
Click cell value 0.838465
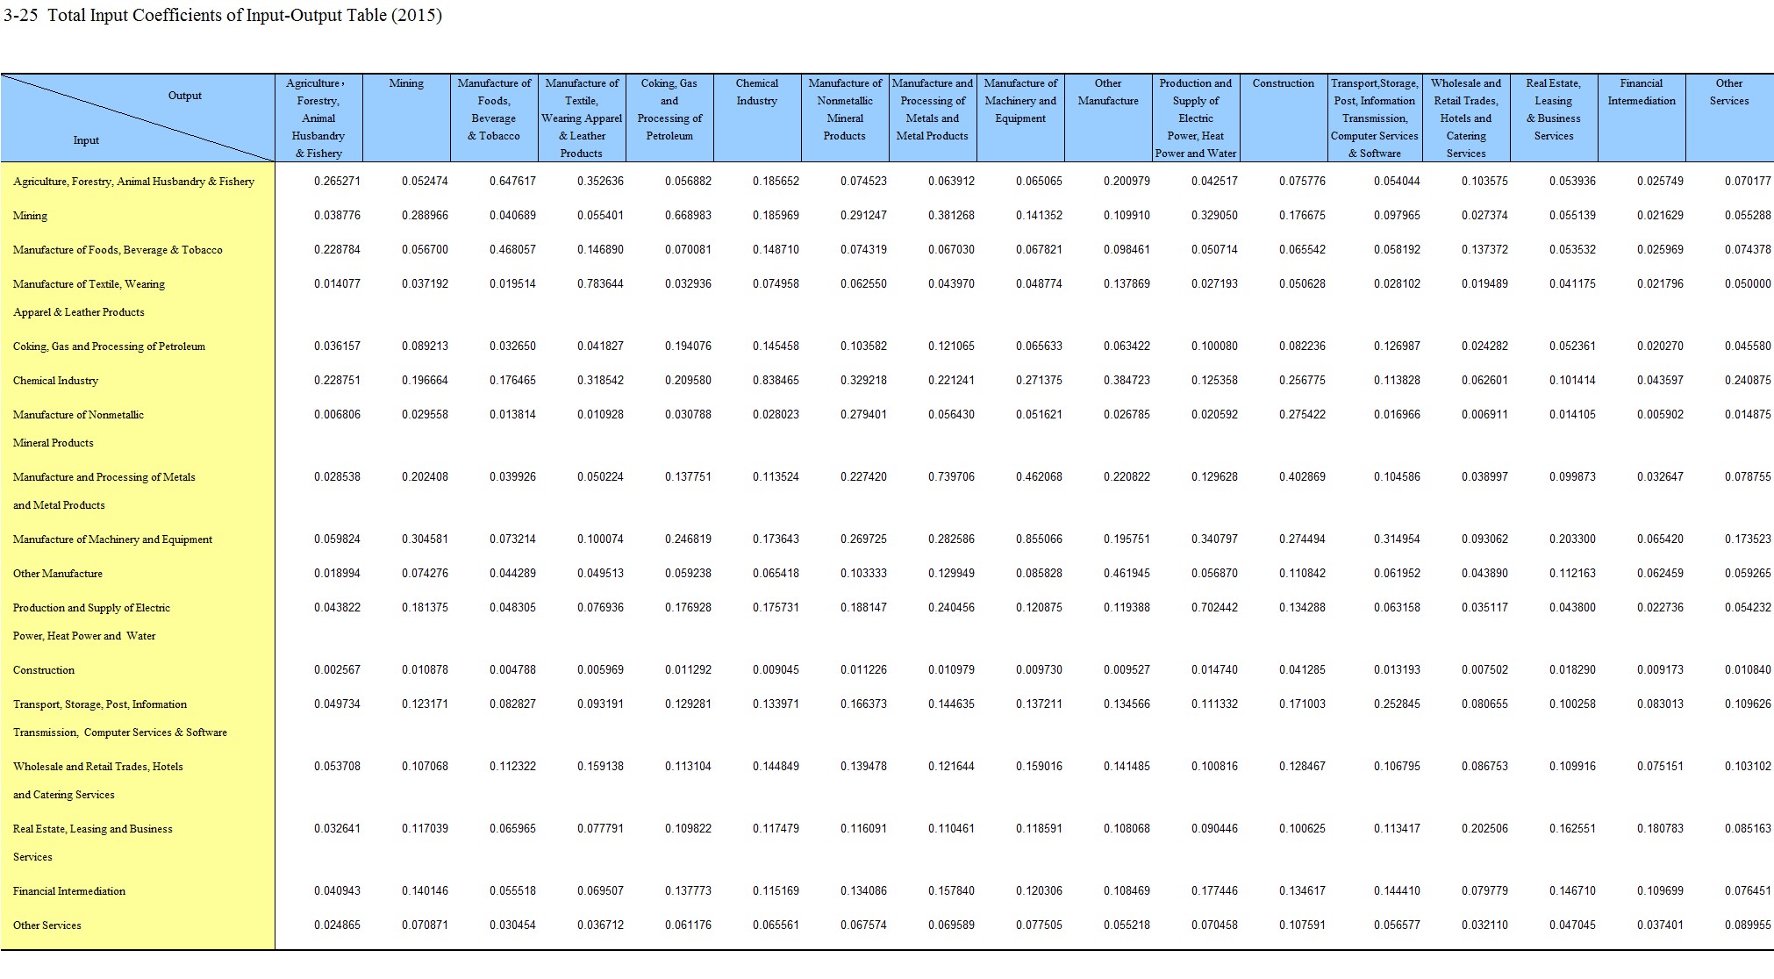point(776,381)
